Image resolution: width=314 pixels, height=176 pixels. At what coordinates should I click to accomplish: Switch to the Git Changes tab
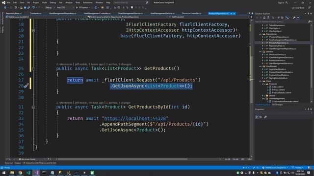[x=277, y=105]
